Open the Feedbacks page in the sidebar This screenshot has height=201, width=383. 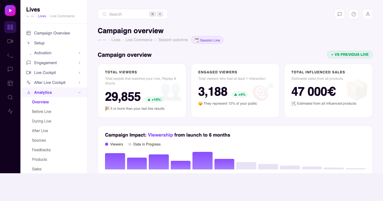[x=41, y=150]
